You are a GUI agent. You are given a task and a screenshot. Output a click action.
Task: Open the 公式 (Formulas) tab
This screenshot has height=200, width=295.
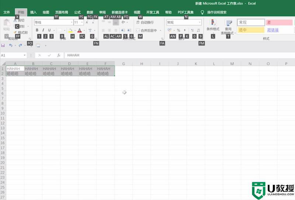(77, 12)
